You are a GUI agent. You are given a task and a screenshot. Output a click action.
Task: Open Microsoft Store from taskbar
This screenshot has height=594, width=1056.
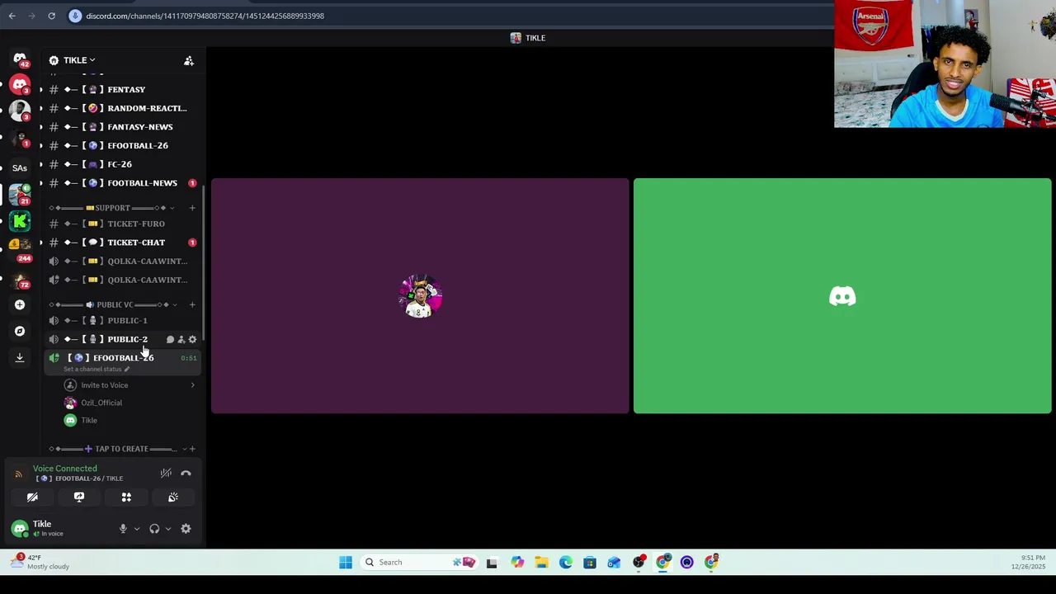pyautogui.click(x=589, y=563)
